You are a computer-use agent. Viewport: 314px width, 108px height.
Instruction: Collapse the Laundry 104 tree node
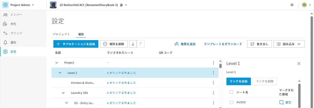pos(63,93)
